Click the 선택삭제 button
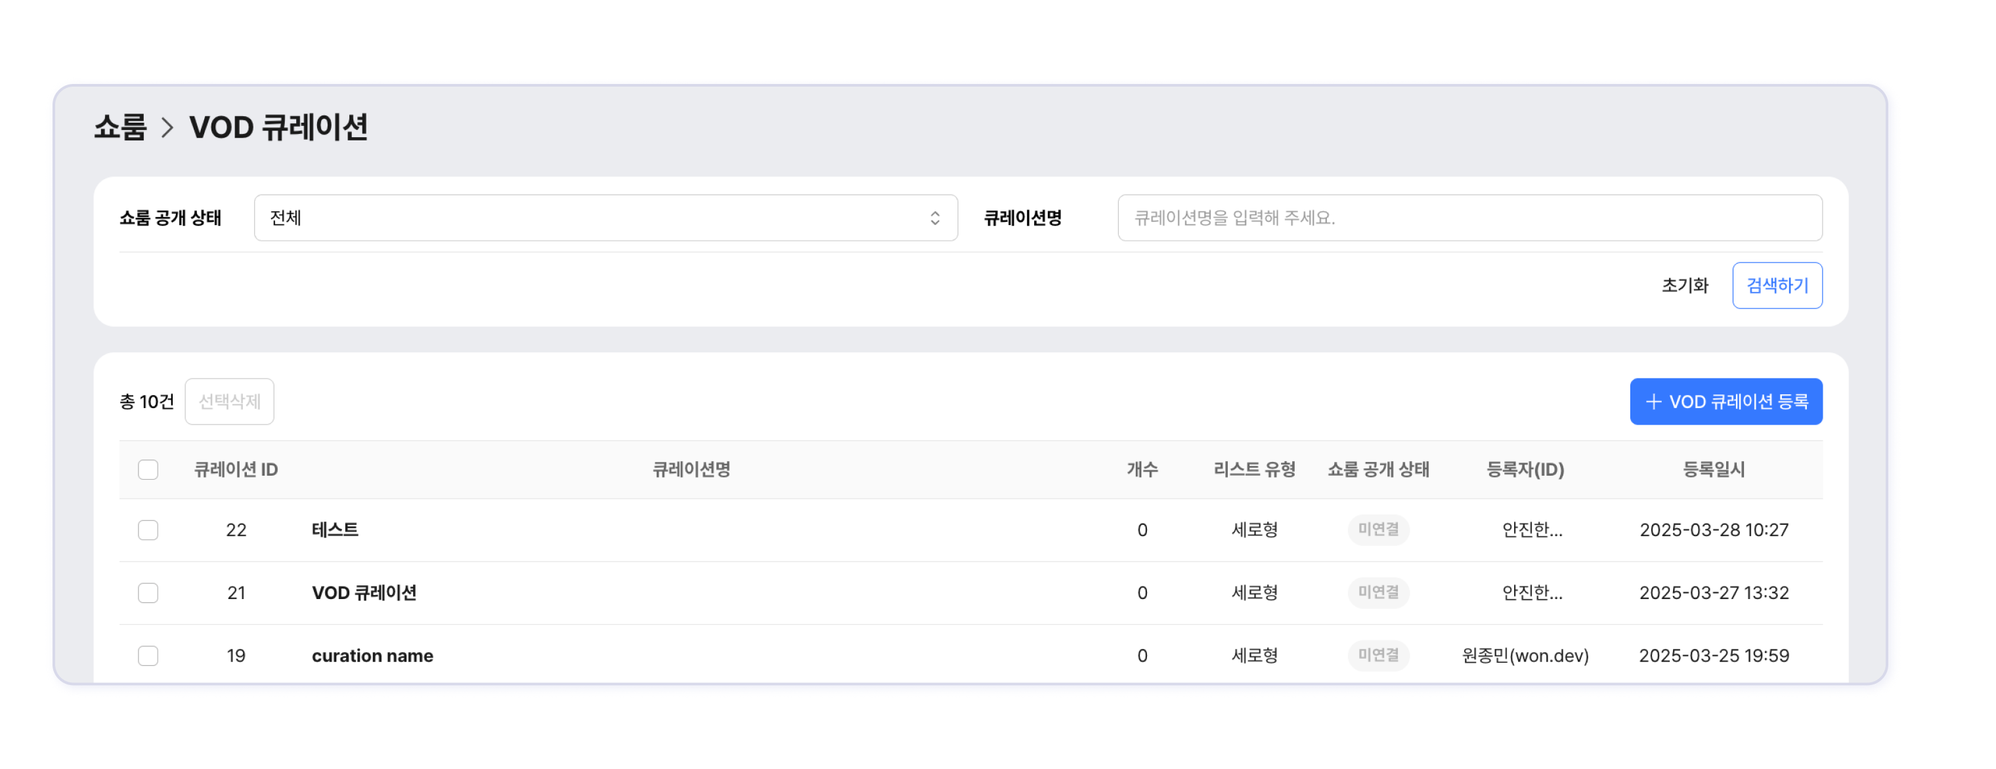The image size is (1996, 769). click(x=229, y=401)
